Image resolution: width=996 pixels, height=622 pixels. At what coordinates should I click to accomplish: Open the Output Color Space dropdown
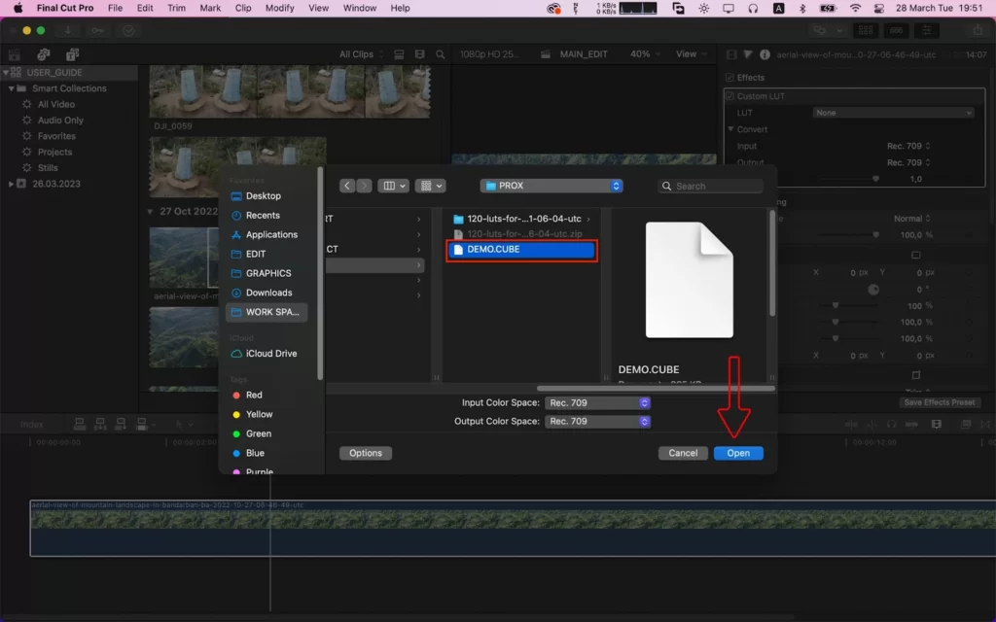click(x=598, y=422)
